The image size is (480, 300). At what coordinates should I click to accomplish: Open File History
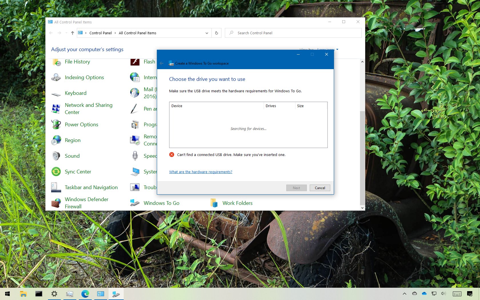(77, 62)
